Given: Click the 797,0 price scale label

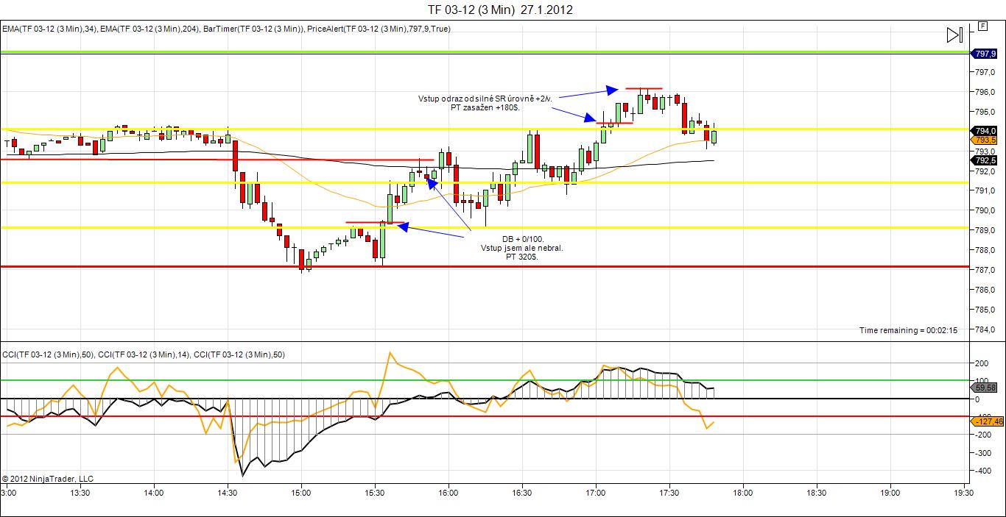Looking at the screenshot, I should point(986,72).
